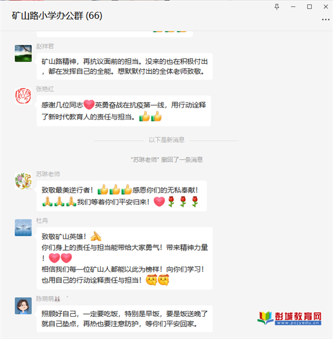This screenshot has height=339, width=333.
Task: Click 赵祥君's bird landscape avatar
Action: 23,53
